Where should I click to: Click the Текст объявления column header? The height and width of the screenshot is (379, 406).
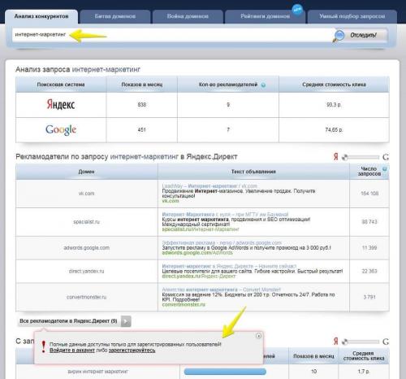[253, 172]
